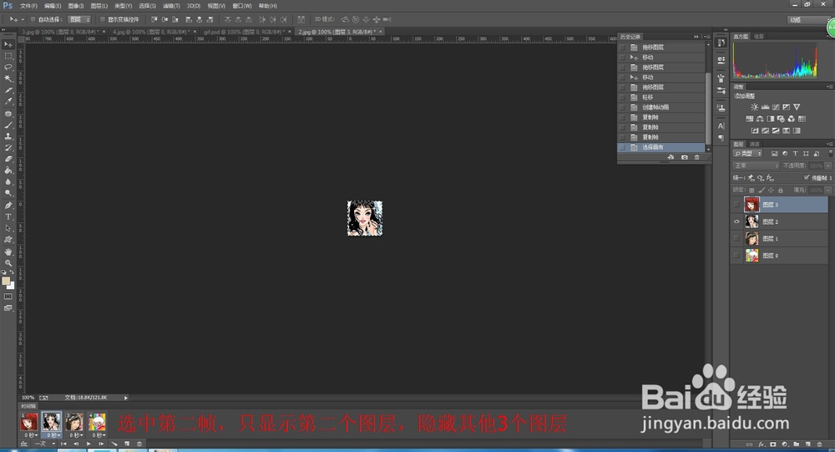Lock position cross icon in Layers panel
835x452 pixels.
point(771,190)
